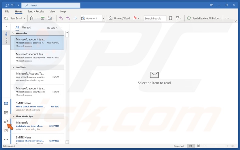Open the Address Book icon
Screen dimensions: 240x150
pyautogui.click(x=170, y=18)
